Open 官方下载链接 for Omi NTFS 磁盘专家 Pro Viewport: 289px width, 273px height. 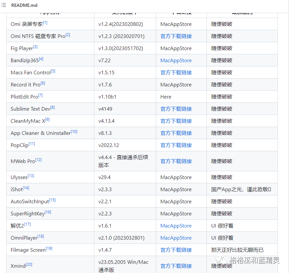176,36
